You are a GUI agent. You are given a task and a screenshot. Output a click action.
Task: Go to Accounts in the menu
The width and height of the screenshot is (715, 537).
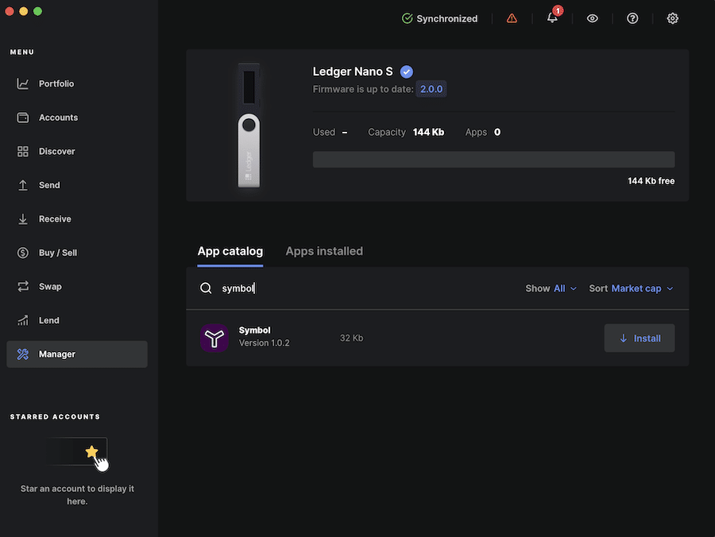[x=77, y=118]
